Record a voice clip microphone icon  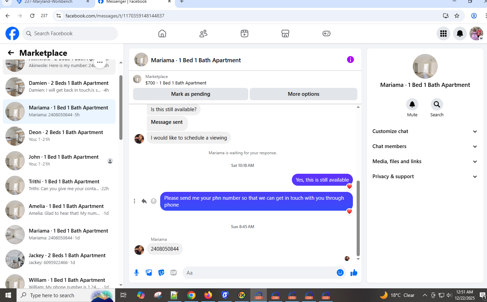pyautogui.click(x=136, y=273)
